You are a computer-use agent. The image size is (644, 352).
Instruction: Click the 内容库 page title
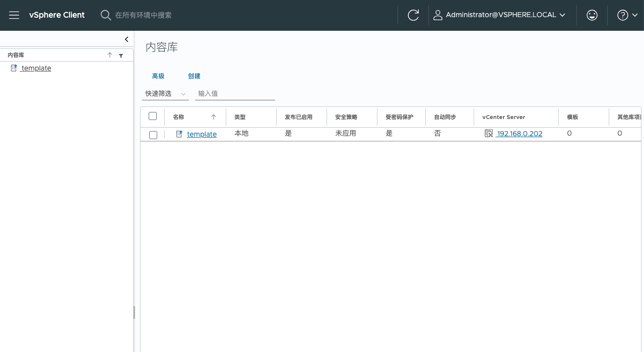coord(162,47)
